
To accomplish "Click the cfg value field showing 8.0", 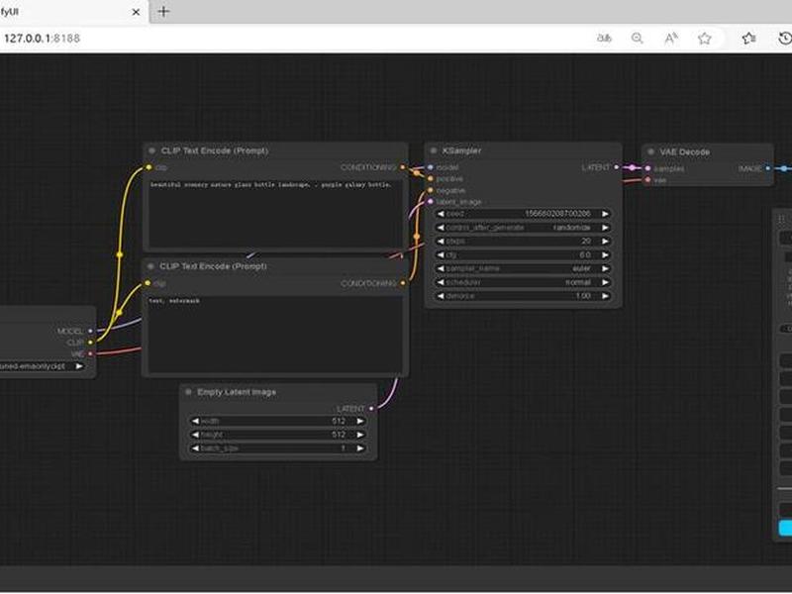I will pyautogui.click(x=523, y=255).
